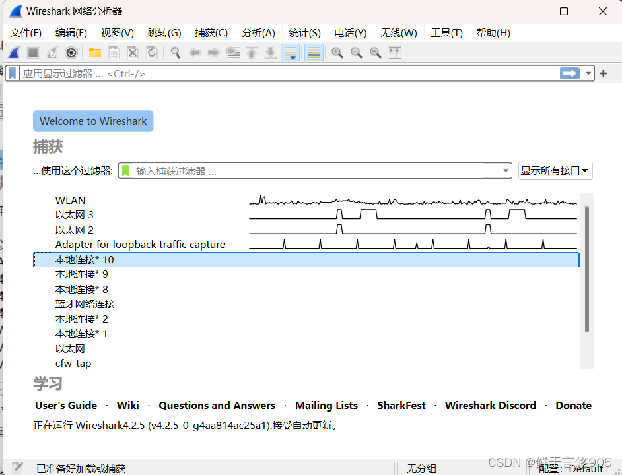This screenshot has height=475, width=622.
Task: Expand capture filter history dropdown
Action: pos(506,171)
